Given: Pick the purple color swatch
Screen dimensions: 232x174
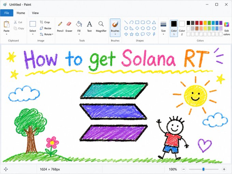Looking at the screenshot, I should (221, 23).
